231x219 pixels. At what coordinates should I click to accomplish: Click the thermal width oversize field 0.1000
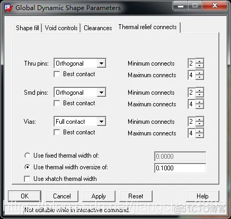tap(180, 168)
